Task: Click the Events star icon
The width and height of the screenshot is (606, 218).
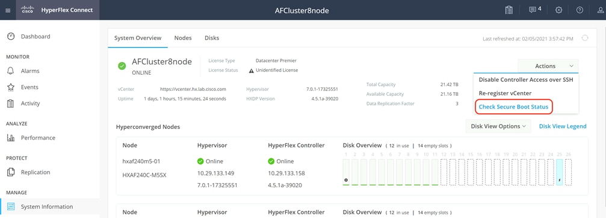Action: pos(11,87)
